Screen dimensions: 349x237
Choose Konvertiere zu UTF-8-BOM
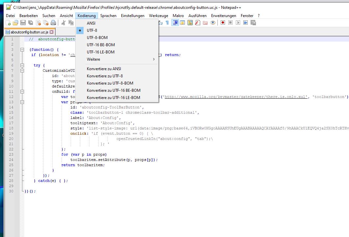(x=110, y=83)
